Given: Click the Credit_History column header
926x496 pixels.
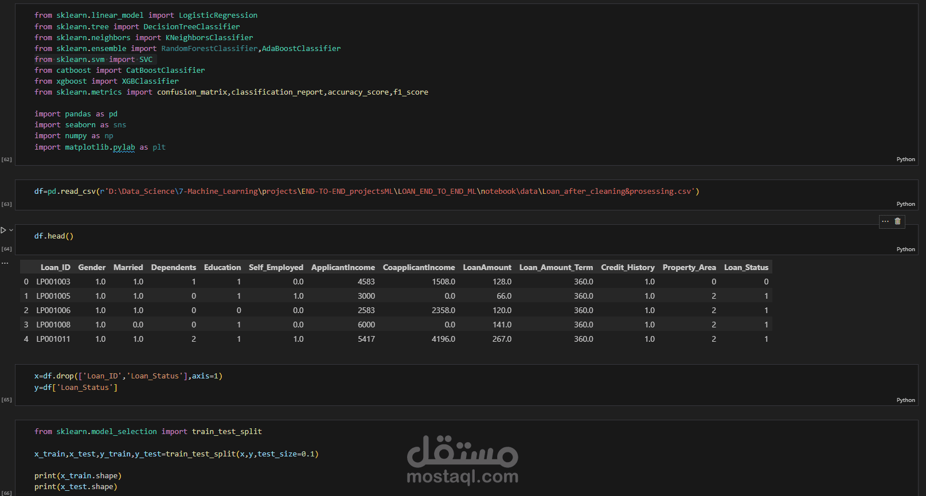Looking at the screenshot, I should (x=627, y=267).
